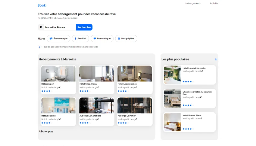Select the Hôtel de la mer image
Screen dimensions: 256x146
[58, 105]
